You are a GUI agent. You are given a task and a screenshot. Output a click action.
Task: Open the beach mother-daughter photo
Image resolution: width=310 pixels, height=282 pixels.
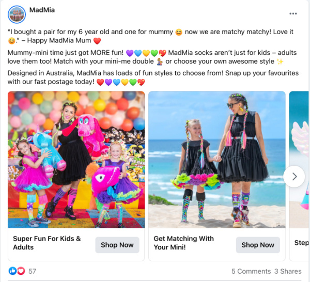[216, 160]
